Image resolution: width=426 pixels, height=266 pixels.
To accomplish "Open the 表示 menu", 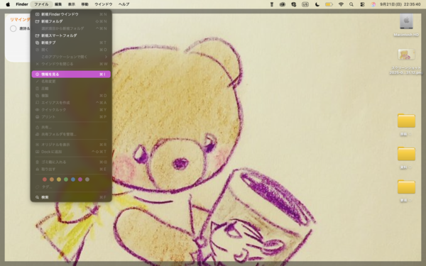I will (72, 4).
